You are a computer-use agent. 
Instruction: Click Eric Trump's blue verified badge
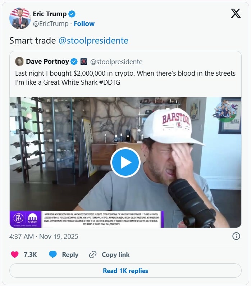click(x=72, y=14)
